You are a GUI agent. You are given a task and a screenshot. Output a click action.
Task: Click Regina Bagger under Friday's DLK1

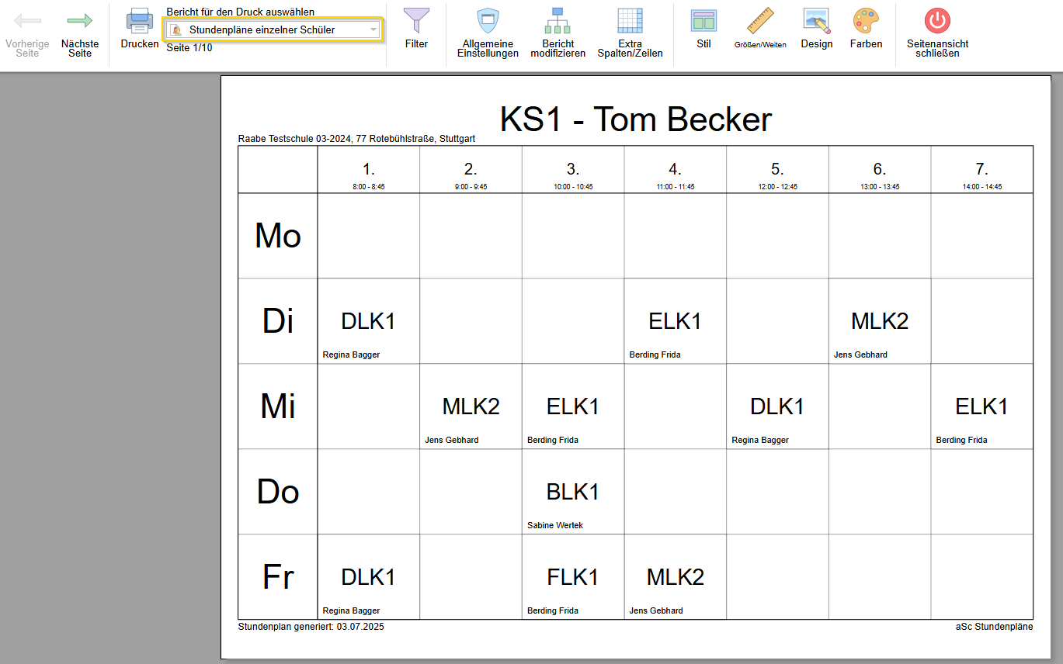point(351,610)
